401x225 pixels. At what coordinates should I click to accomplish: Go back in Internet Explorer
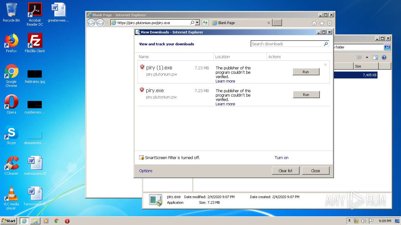pyautogui.click(x=91, y=22)
